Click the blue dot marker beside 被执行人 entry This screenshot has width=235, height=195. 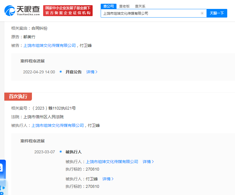pos(61,152)
